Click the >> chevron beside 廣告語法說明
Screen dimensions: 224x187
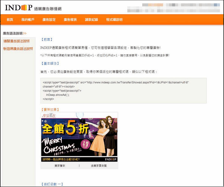pyautogui.click(x=25, y=33)
